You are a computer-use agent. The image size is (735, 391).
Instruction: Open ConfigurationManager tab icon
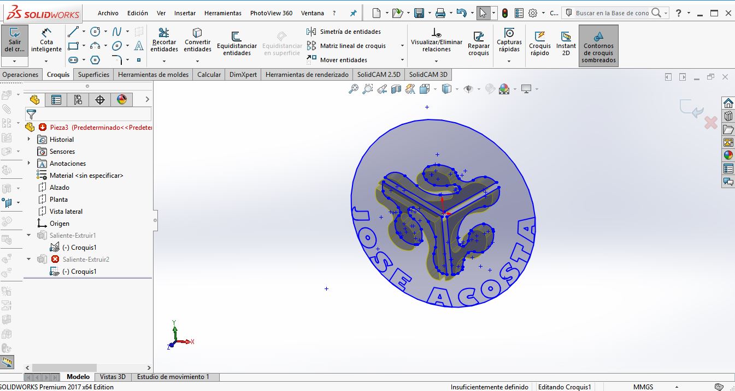tap(78, 99)
